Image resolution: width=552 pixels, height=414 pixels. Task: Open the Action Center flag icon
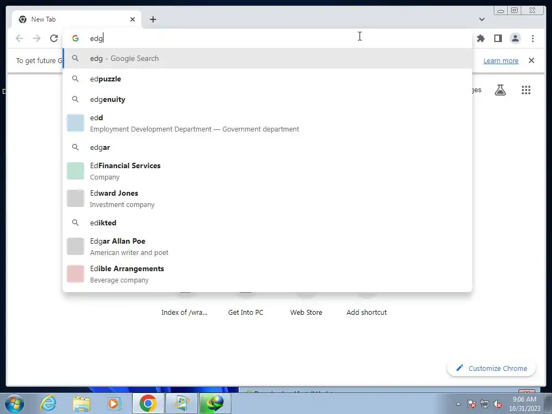coord(472,404)
